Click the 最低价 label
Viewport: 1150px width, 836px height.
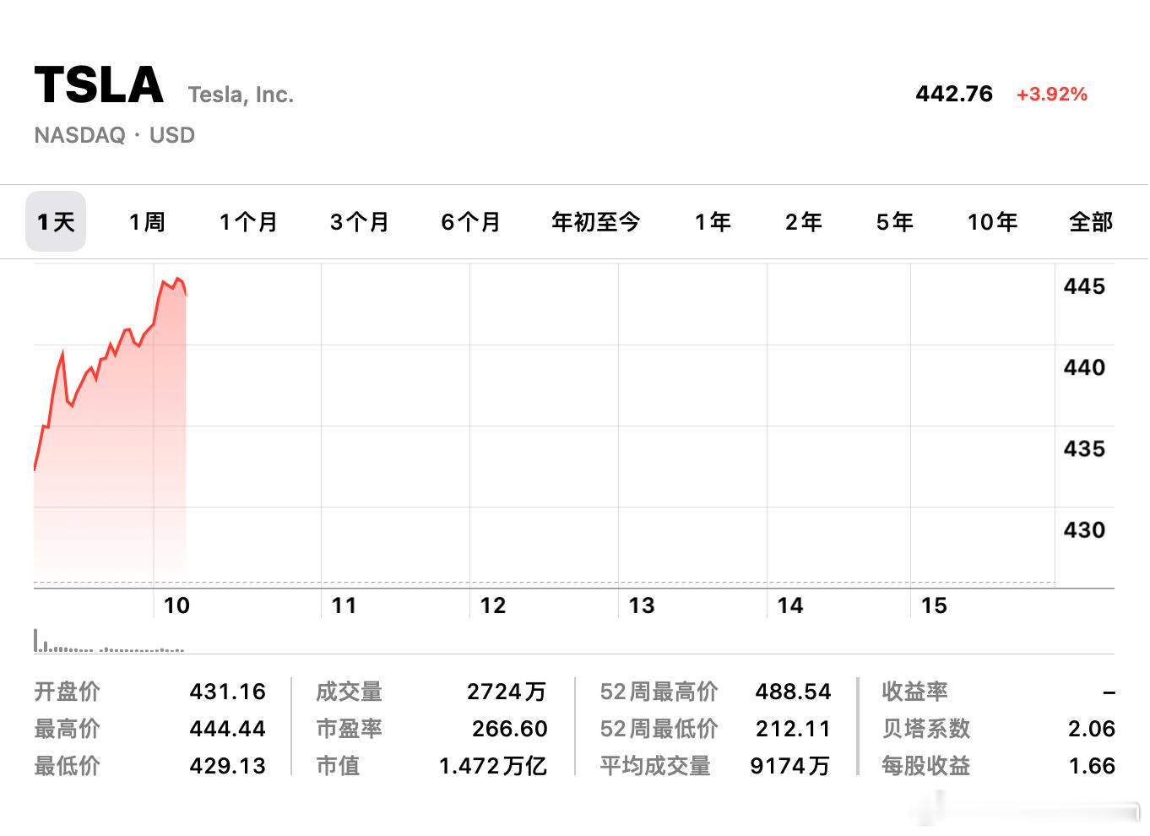coord(67,766)
